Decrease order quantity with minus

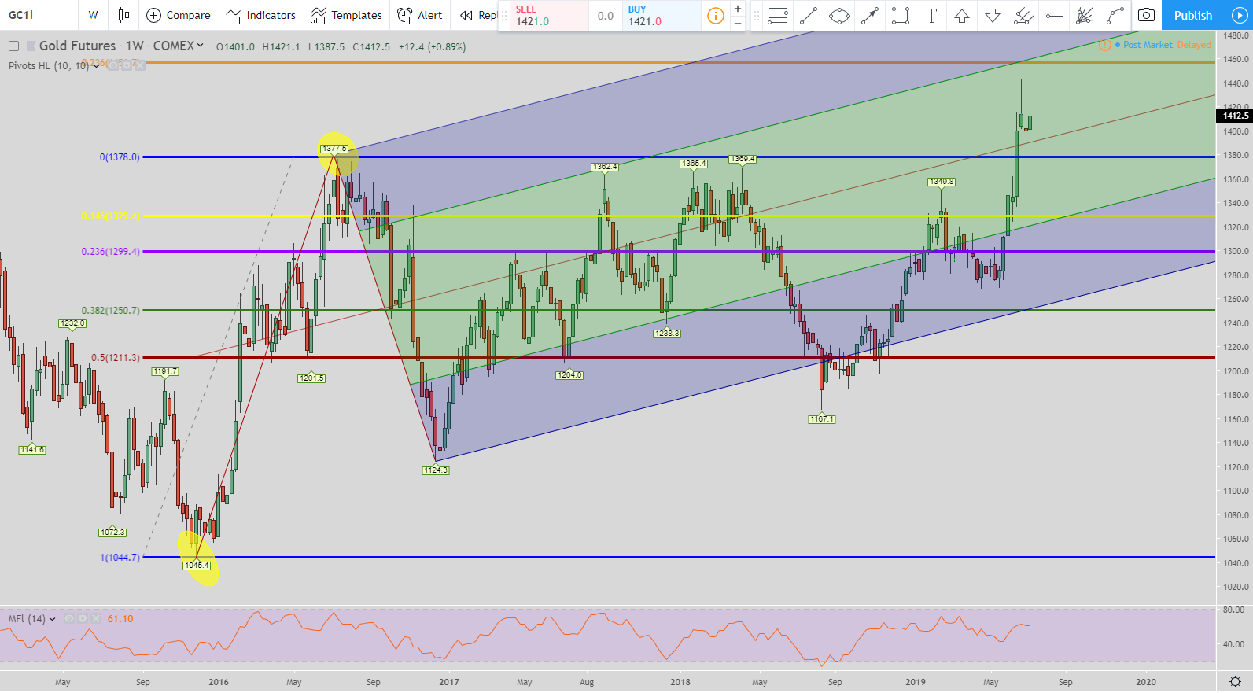tap(738, 23)
